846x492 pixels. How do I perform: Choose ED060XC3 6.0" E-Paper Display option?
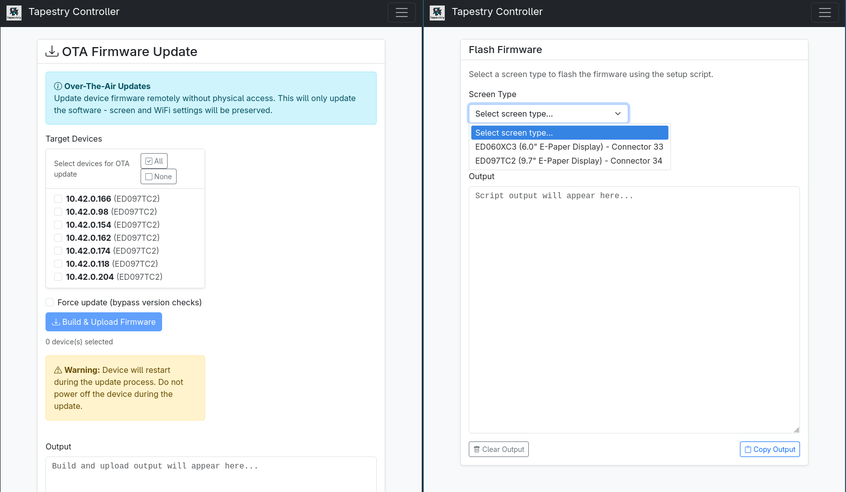[x=569, y=147]
